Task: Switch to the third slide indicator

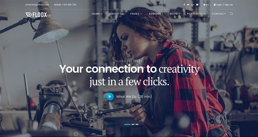Action: tap(137, 124)
